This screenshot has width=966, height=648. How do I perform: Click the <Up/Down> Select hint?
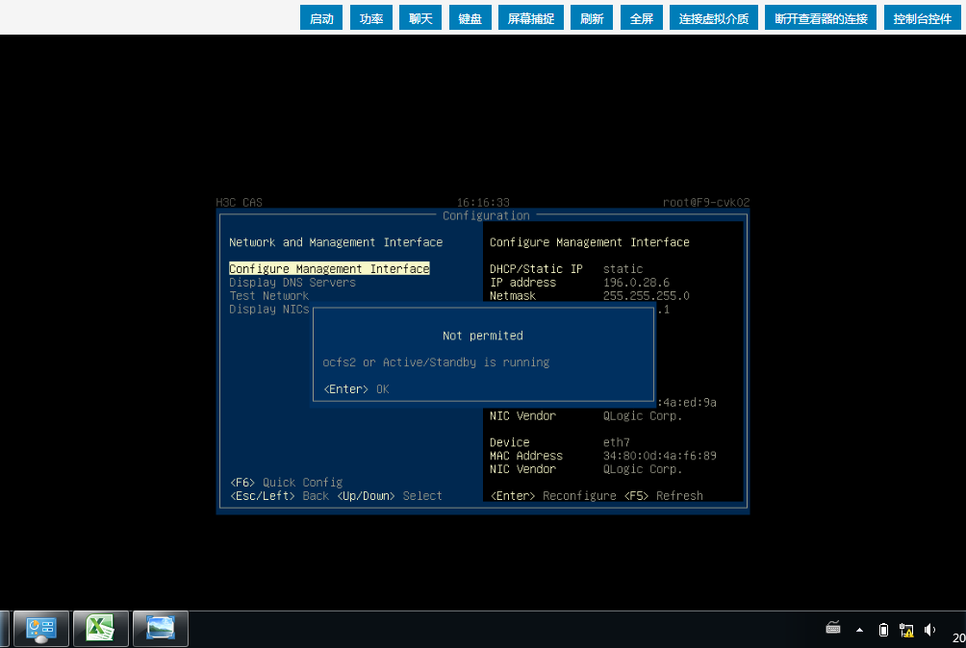click(390, 496)
